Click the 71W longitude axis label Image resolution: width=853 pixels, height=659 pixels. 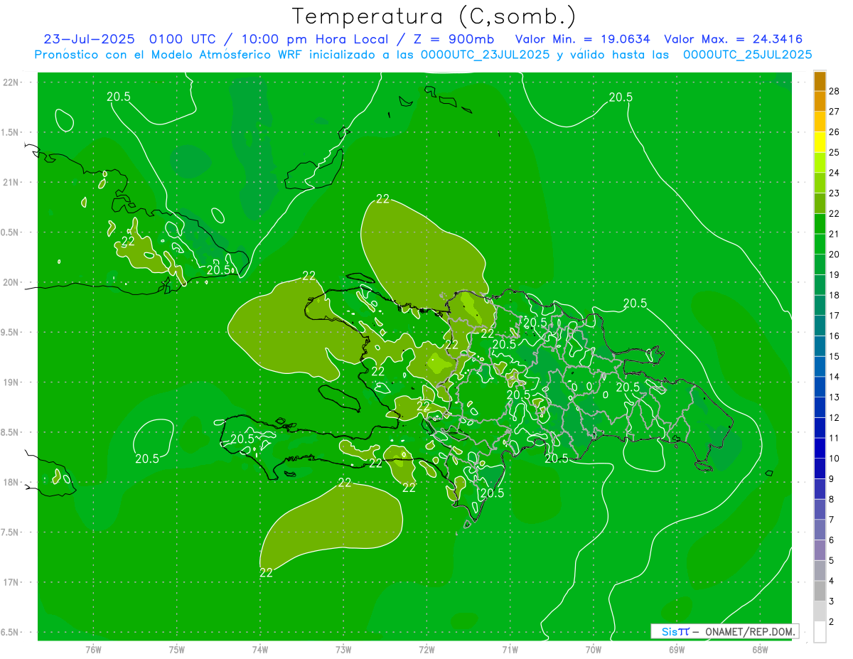(510, 649)
